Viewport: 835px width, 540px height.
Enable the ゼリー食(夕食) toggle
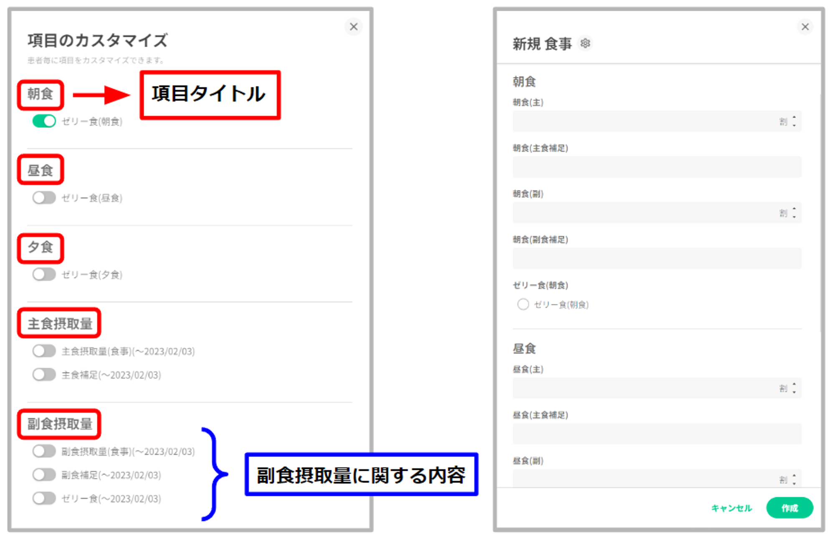(44, 274)
